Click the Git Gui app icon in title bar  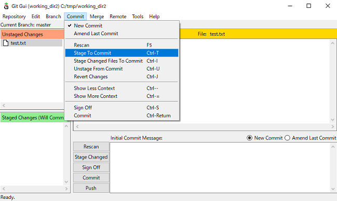point(6,6)
